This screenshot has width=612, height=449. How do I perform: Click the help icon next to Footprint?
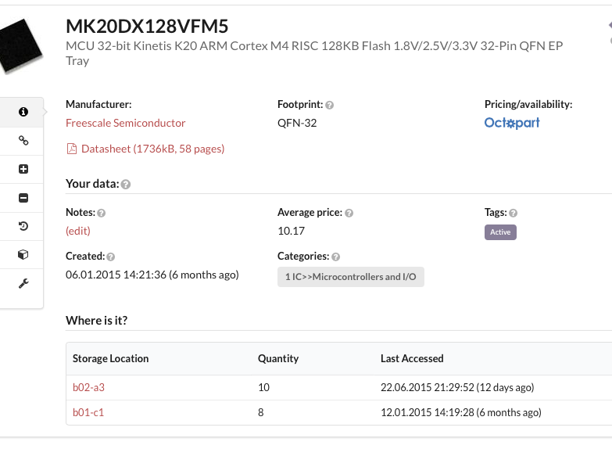click(330, 105)
